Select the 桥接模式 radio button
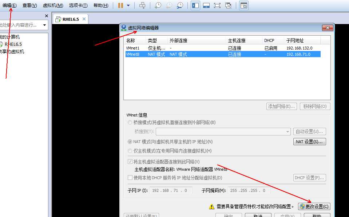Viewport: 349px width, 217px height. (130, 122)
